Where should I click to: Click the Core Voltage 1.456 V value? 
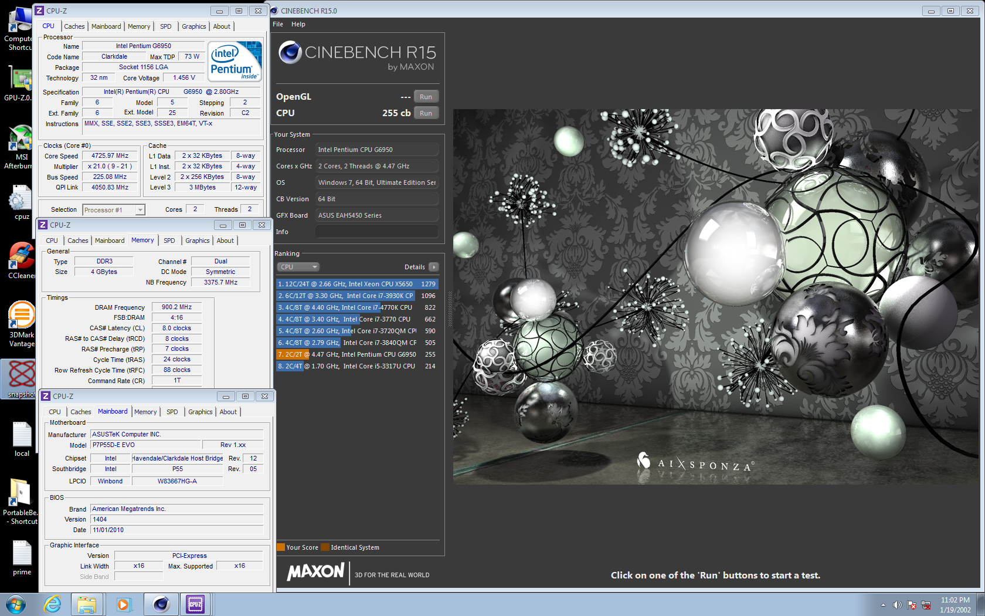click(x=184, y=78)
